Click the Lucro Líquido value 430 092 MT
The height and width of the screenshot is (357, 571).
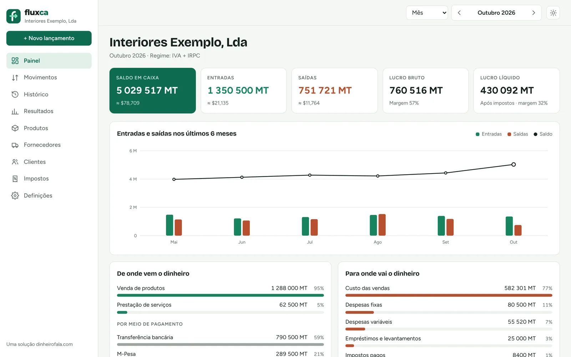507,91
